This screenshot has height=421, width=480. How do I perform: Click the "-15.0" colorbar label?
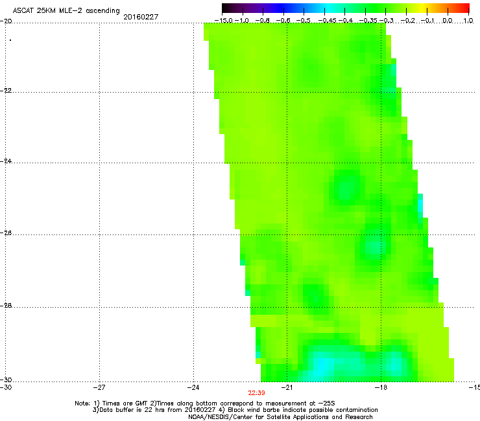pyautogui.click(x=224, y=21)
